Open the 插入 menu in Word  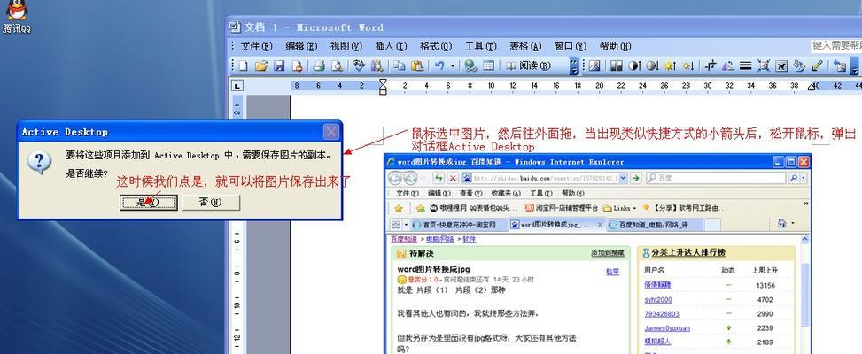tap(391, 46)
